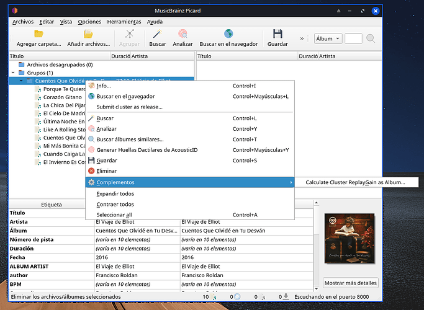The image size is (424, 310).
Task: Click Info in the context menu
Action: coord(103,86)
